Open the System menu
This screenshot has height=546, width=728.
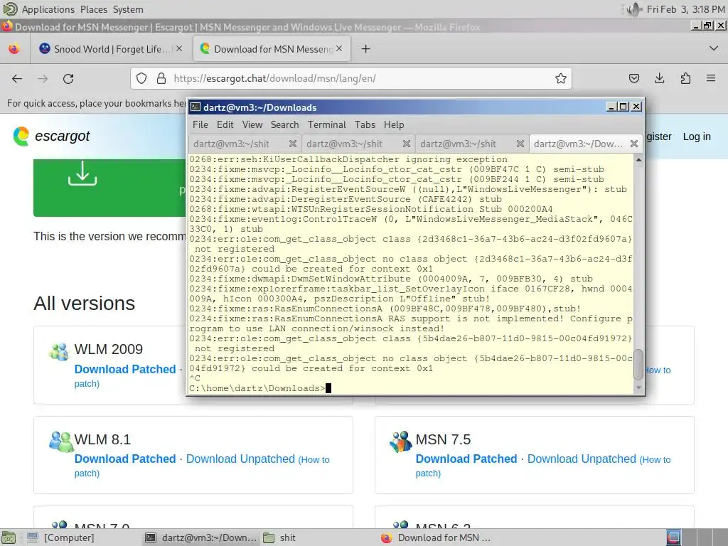click(128, 9)
